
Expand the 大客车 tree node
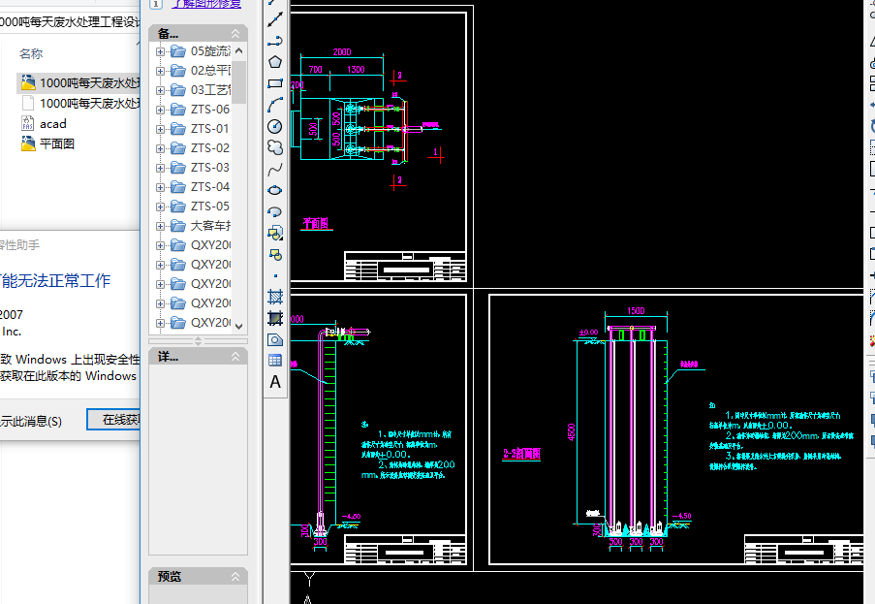point(160,226)
